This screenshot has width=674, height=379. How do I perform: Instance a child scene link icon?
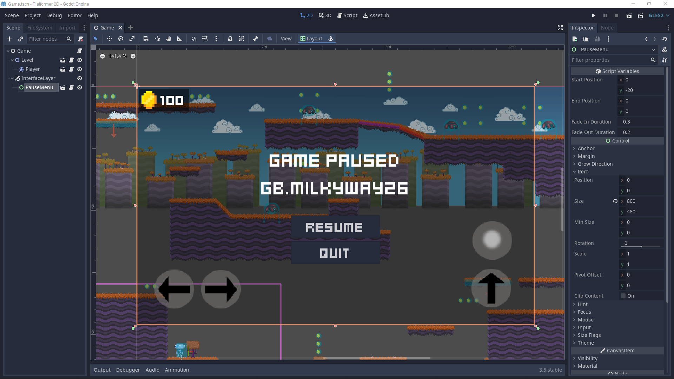[21, 39]
